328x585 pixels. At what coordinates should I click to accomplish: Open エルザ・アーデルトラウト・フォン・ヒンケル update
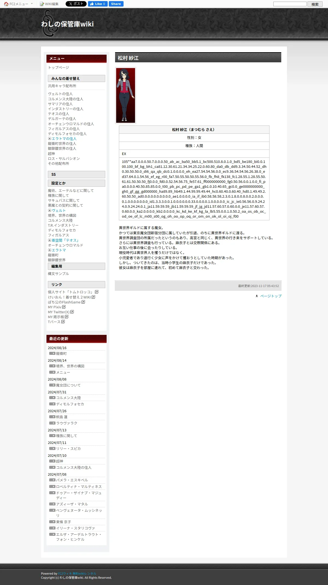pos(79,537)
